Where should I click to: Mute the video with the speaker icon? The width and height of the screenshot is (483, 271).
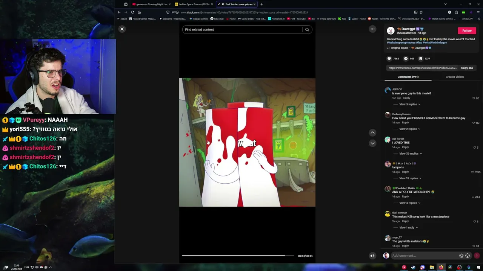pyautogui.click(x=372, y=256)
